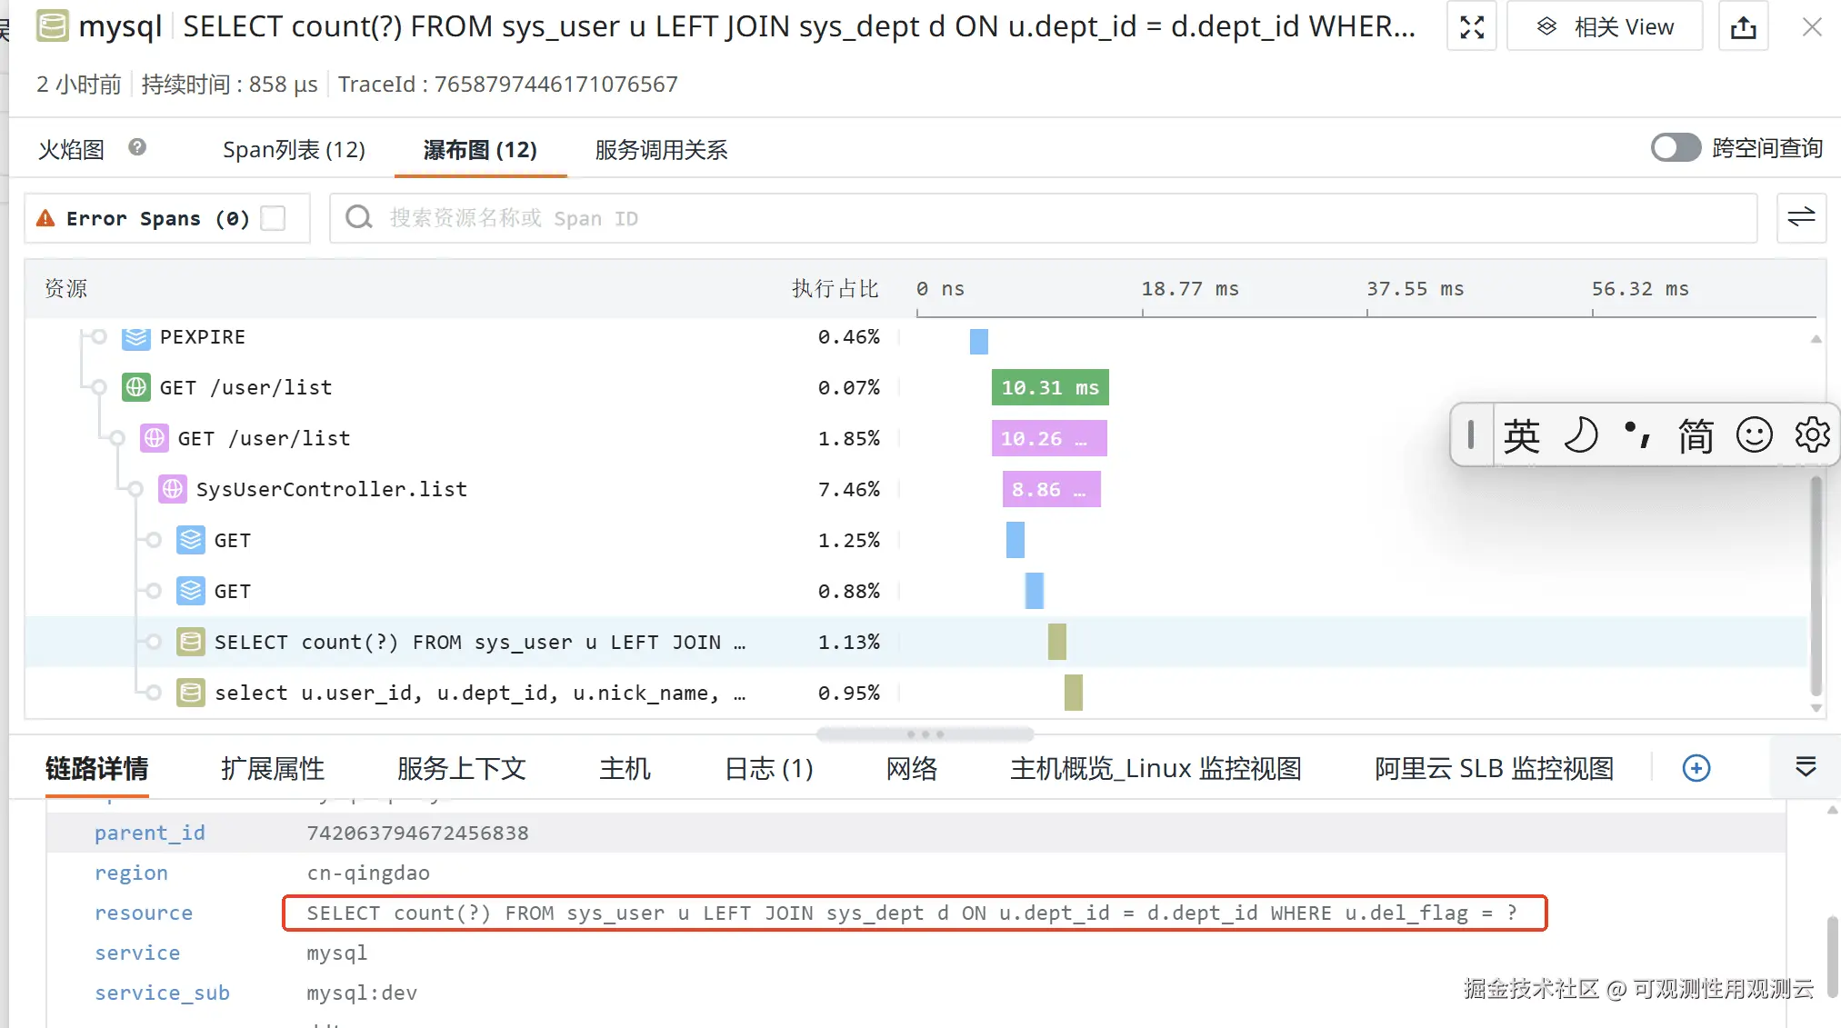
Task: Check the Error Spans checkbox
Action: (x=273, y=218)
